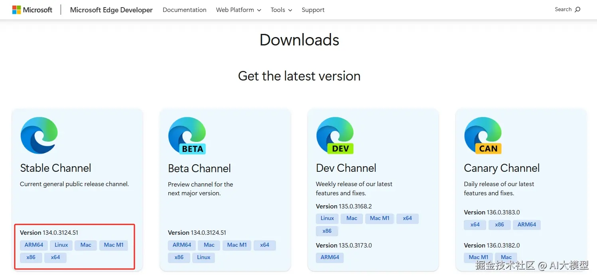Click the Beta Channel heading
Image resolution: width=597 pixels, height=279 pixels.
(199, 169)
